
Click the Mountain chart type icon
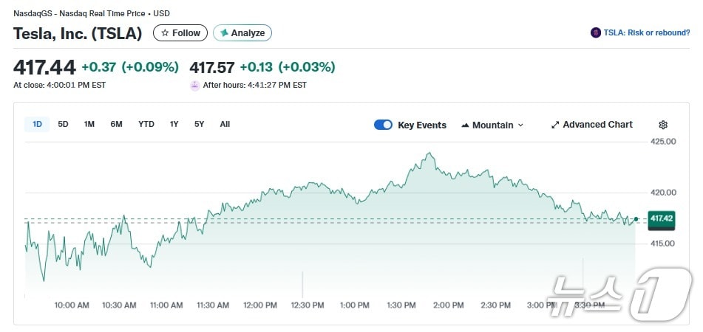(465, 125)
